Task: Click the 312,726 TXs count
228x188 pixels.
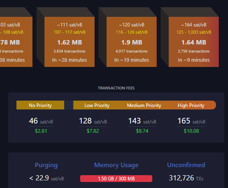Action: pyautogui.click(x=186, y=178)
